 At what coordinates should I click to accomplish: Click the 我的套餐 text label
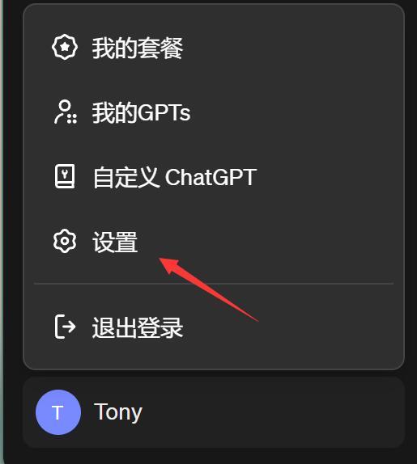138,48
